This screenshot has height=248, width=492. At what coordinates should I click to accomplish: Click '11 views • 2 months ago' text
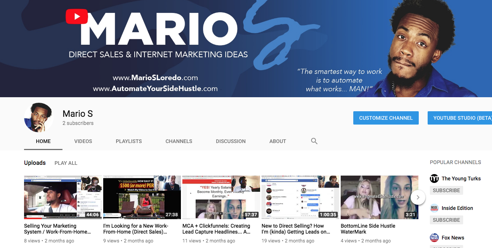click(209, 241)
